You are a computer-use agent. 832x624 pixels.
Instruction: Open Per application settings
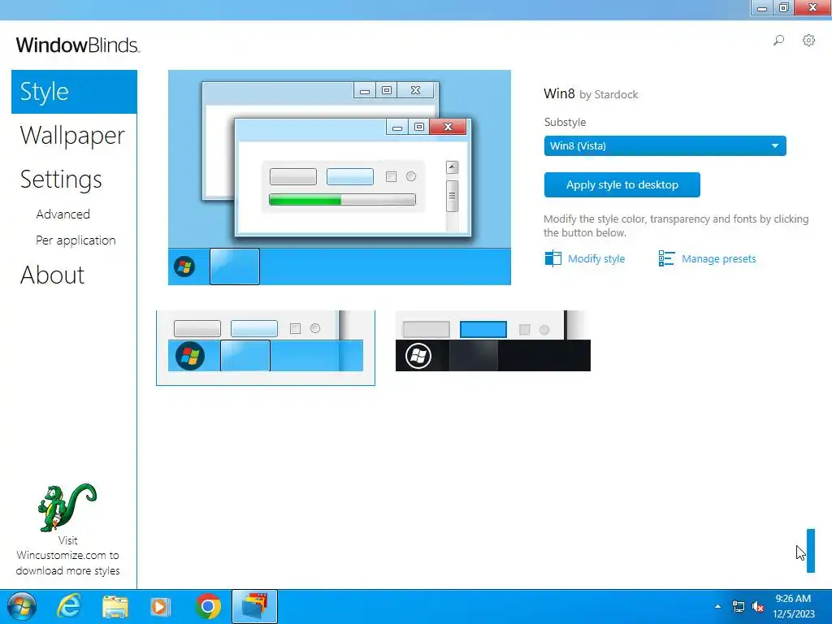(x=76, y=240)
